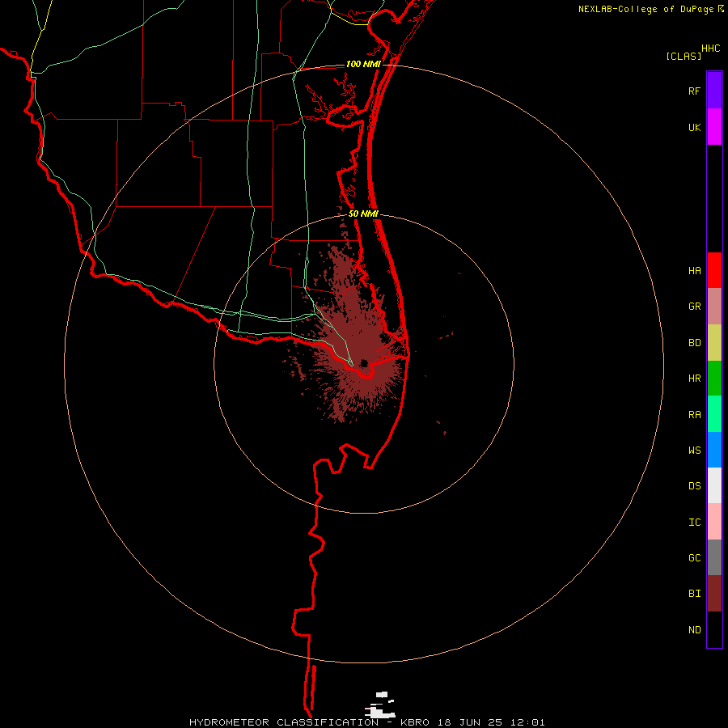
Task: Click the BI legend label
Action: coord(695,594)
